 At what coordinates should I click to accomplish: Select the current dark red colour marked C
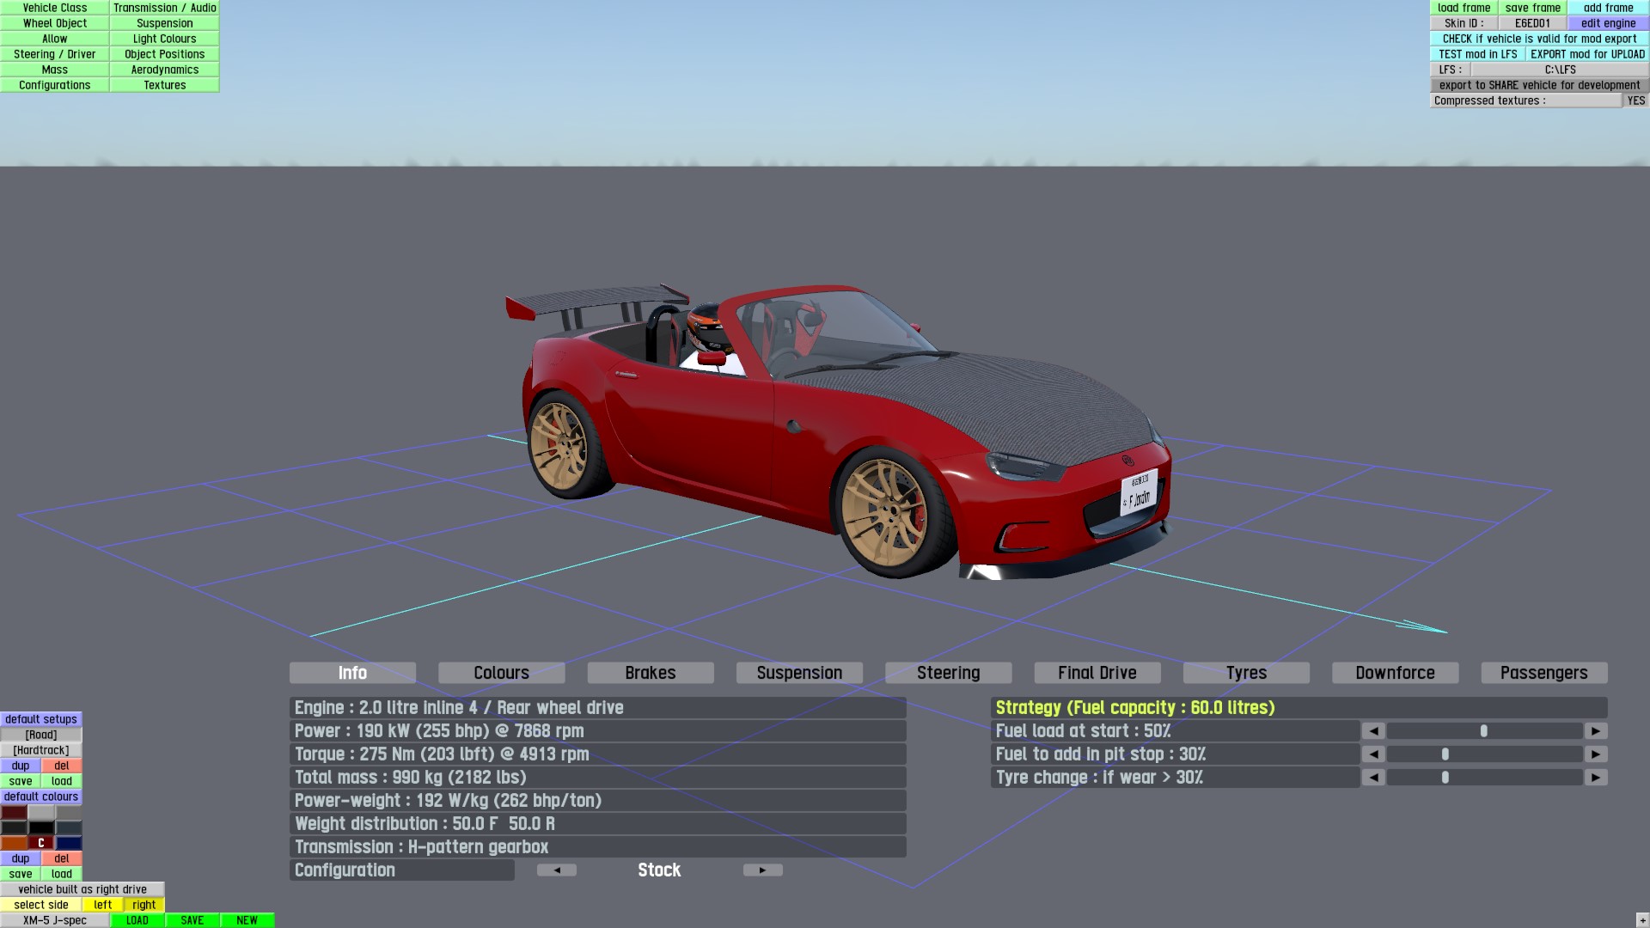(41, 843)
